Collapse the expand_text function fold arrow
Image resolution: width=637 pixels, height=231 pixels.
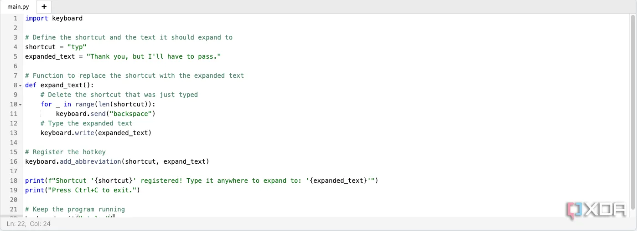pos(21,85)
